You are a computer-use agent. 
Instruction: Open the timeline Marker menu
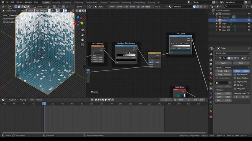coord(39,100)
